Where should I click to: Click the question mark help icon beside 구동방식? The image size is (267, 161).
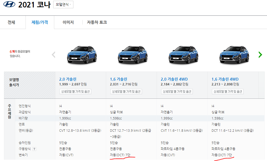pos(34,149)
